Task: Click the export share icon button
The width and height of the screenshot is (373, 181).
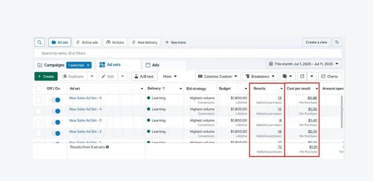Action: point(302,76)
